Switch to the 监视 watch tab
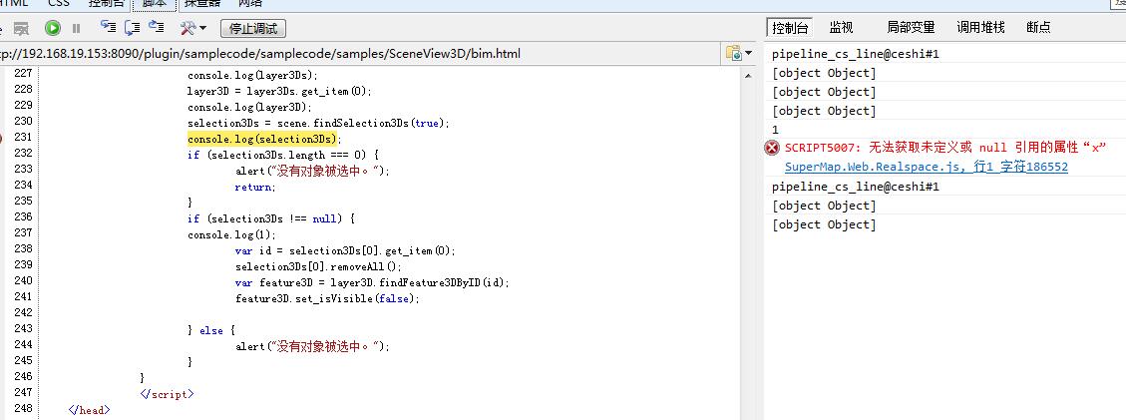 [841, 28]
